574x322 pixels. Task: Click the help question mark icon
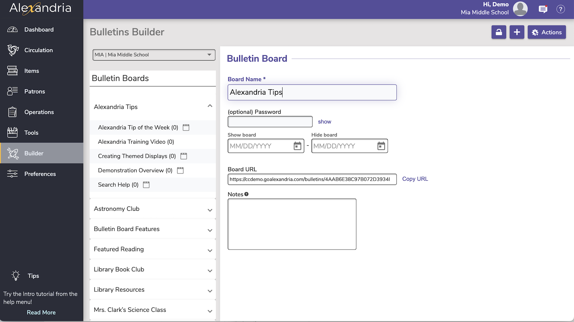(560, 9)
